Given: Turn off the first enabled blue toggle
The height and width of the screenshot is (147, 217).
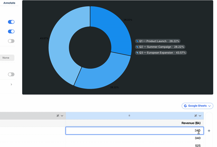Looking at the screenshot, I should [11, 22].
